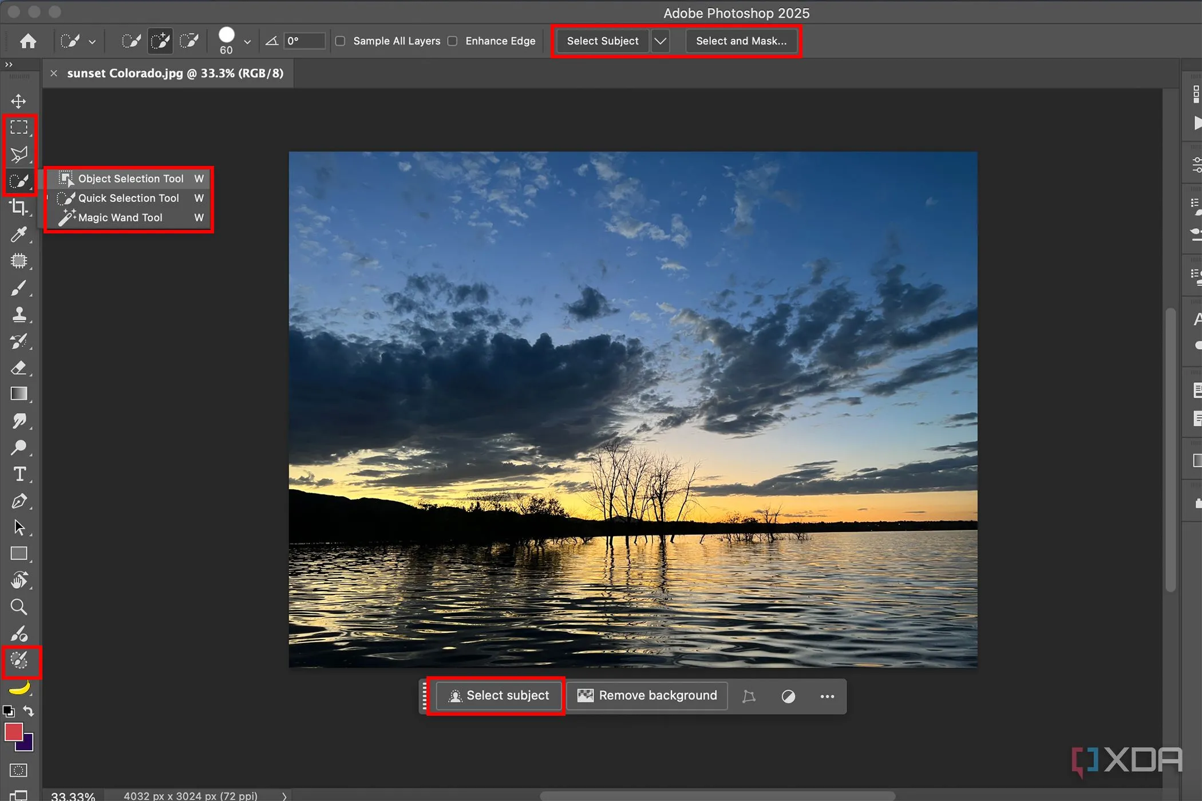
Task: Click Select Subject in options bar
Action: 603,41
